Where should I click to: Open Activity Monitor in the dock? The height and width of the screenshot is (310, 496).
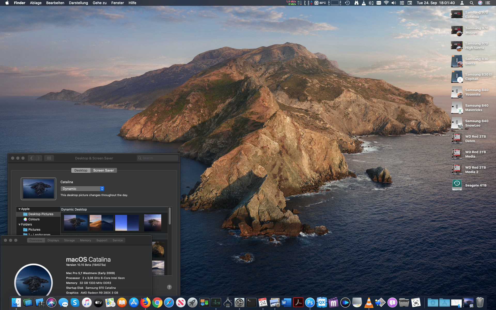216,303
